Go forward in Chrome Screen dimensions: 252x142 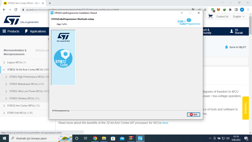10,10
